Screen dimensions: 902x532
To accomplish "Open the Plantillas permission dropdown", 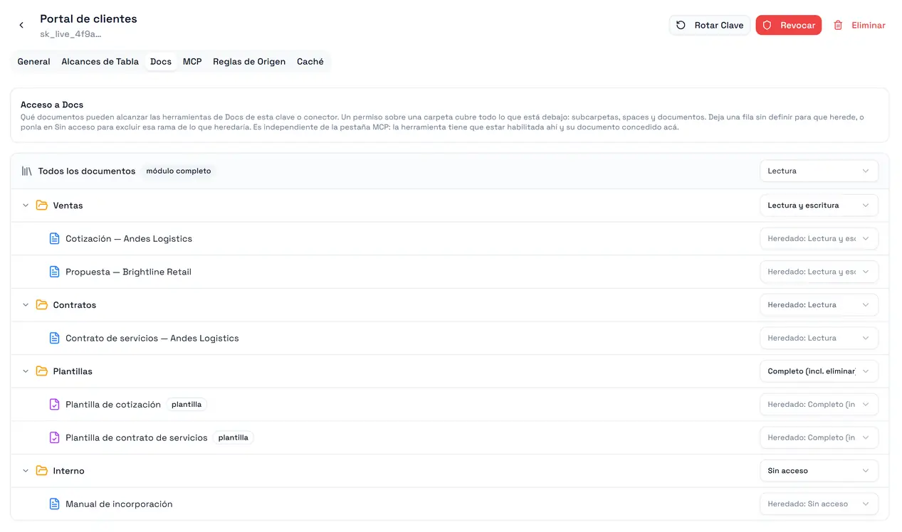I will point(819,371).
